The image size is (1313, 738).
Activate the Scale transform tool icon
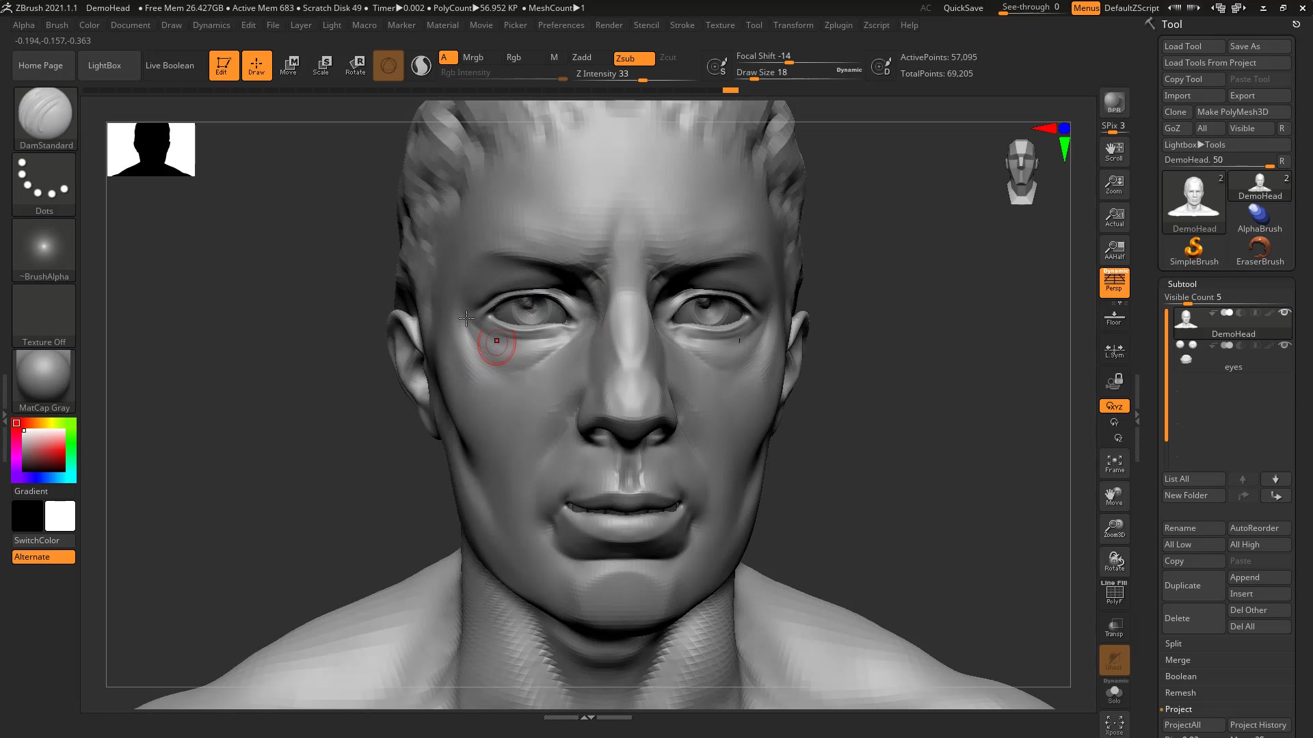tap(321, 65)
